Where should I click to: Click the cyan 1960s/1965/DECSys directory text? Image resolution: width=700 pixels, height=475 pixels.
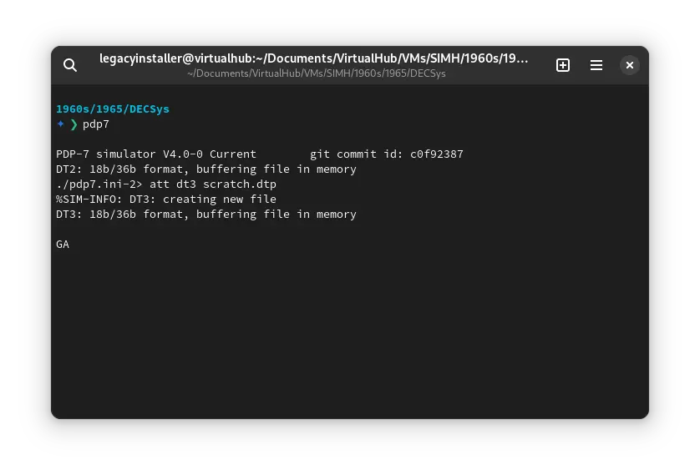(x=113, y=109)
